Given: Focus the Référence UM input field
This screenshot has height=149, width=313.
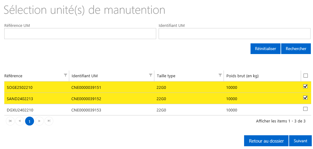Looking at the screenshot, I should pyautogui.click(x=80, y=33).
